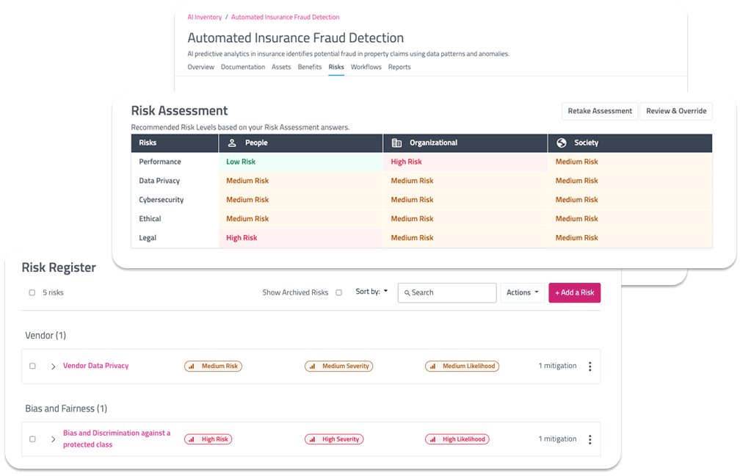Screen dimensions: 740x476
Task: Open the Actions dropdown menu
Action: pos(522,292)
